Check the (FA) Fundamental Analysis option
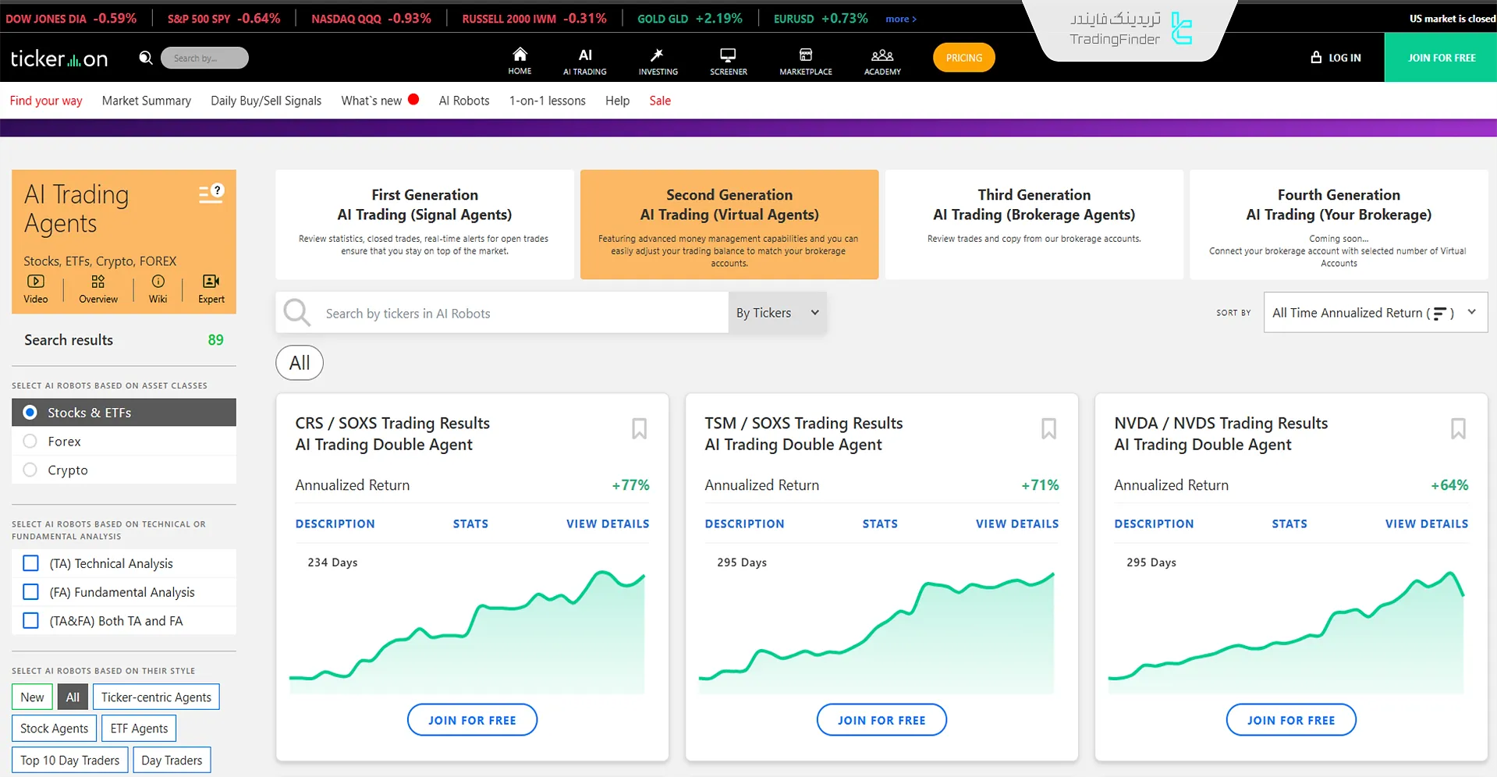 point(30,591)
